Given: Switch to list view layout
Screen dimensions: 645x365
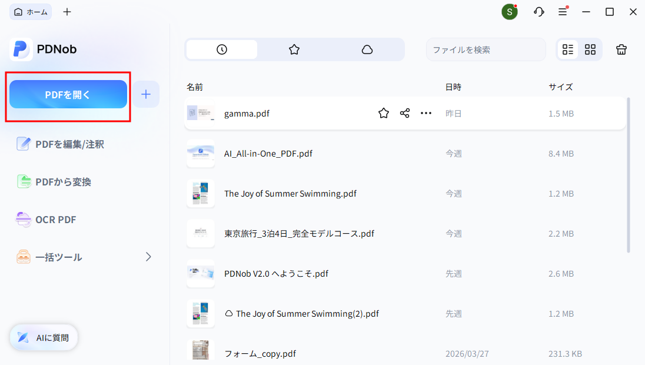Looking at the screenshot, I should (568, 49).
